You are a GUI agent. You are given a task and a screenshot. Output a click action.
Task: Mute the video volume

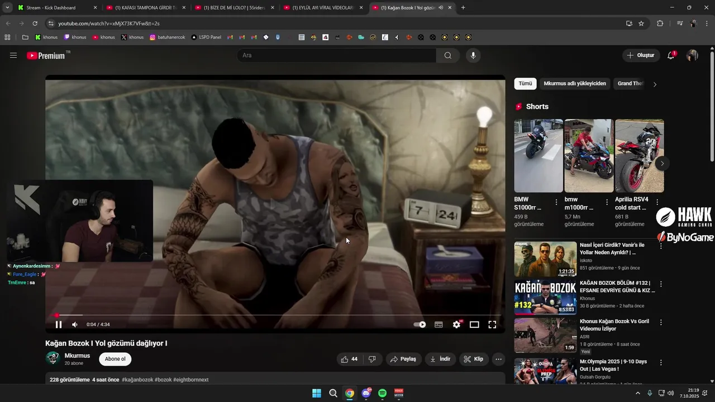(x=75, y=324)
